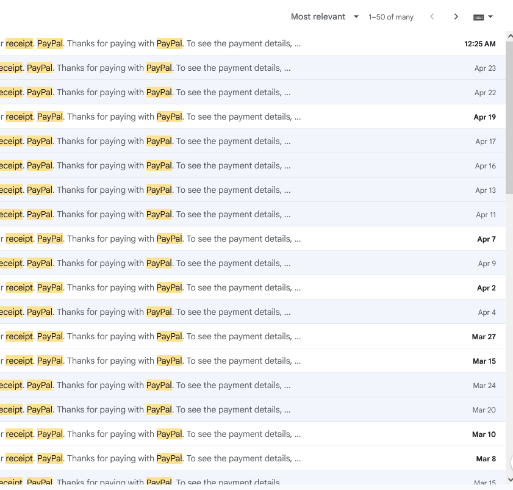
Task: Open the PayPal receipt dated Apr 17
Action: [x=253, y=141]
